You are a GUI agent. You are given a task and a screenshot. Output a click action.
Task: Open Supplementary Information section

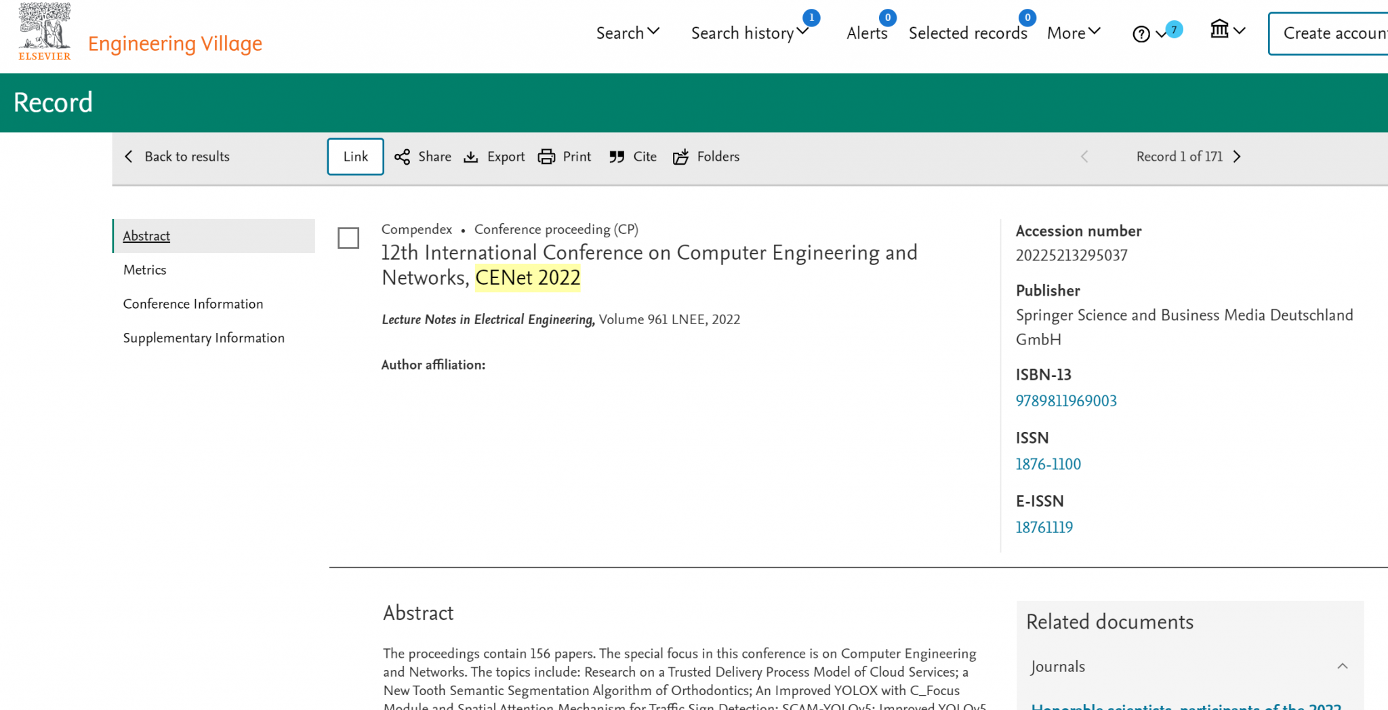[204, 338]
